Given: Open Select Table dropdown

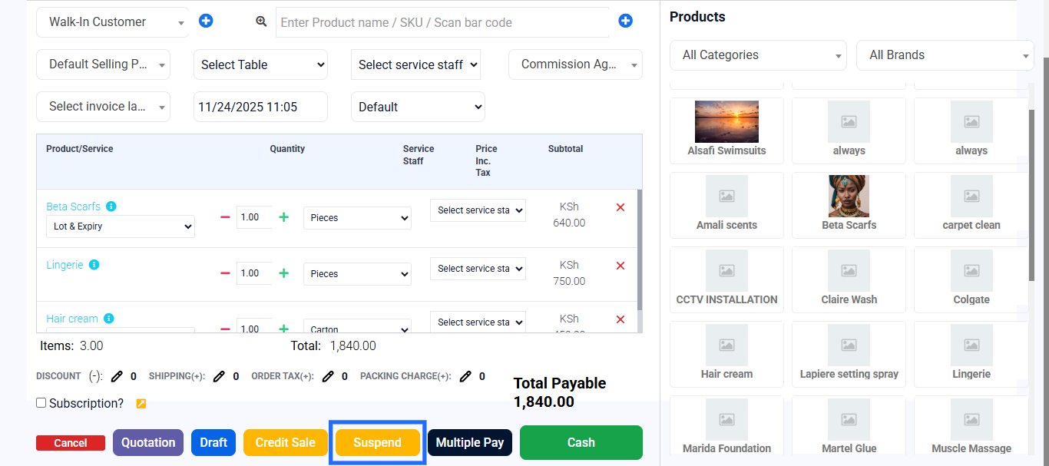Looking at the screenshot, I should pos(260,64).
